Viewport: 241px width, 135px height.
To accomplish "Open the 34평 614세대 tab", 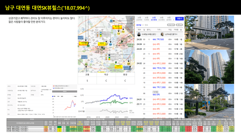I will pos(161,19).
